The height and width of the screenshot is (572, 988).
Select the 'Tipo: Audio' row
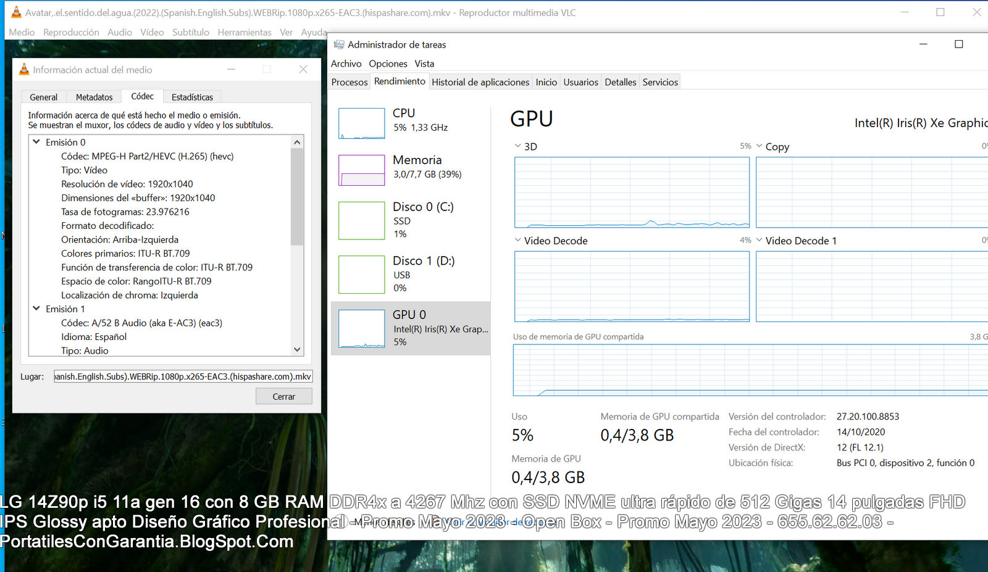[85, 350]
